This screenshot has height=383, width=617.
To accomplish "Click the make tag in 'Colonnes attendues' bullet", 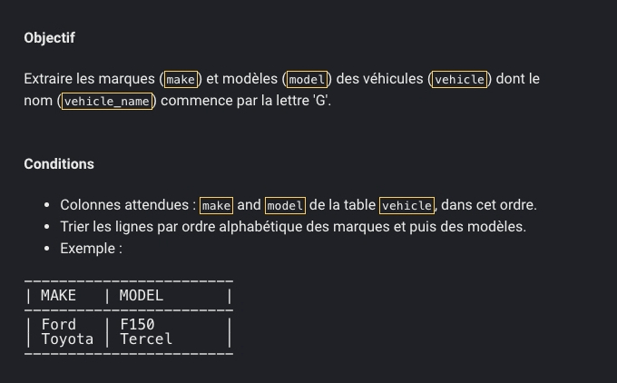I will tap(217, 205).
